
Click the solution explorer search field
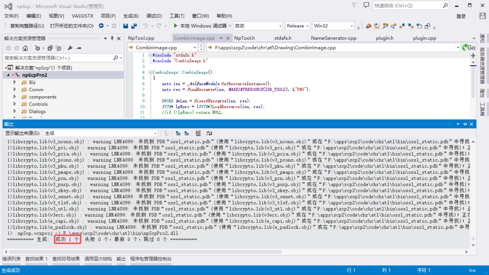click(x=58, y=58)
